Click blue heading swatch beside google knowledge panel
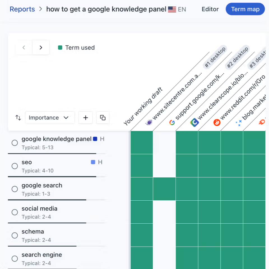This screenshot has height=269, width=269. tap(95, 139)
